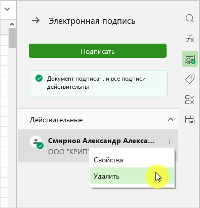Open the fx functions panel icon
This screenshot has height=208, width=200.
click(x=190, y=39)
